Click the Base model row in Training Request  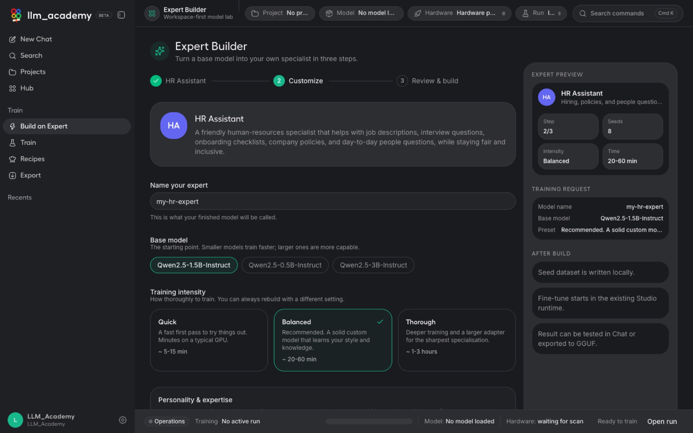pyautogui.click(x=600, y=218)
